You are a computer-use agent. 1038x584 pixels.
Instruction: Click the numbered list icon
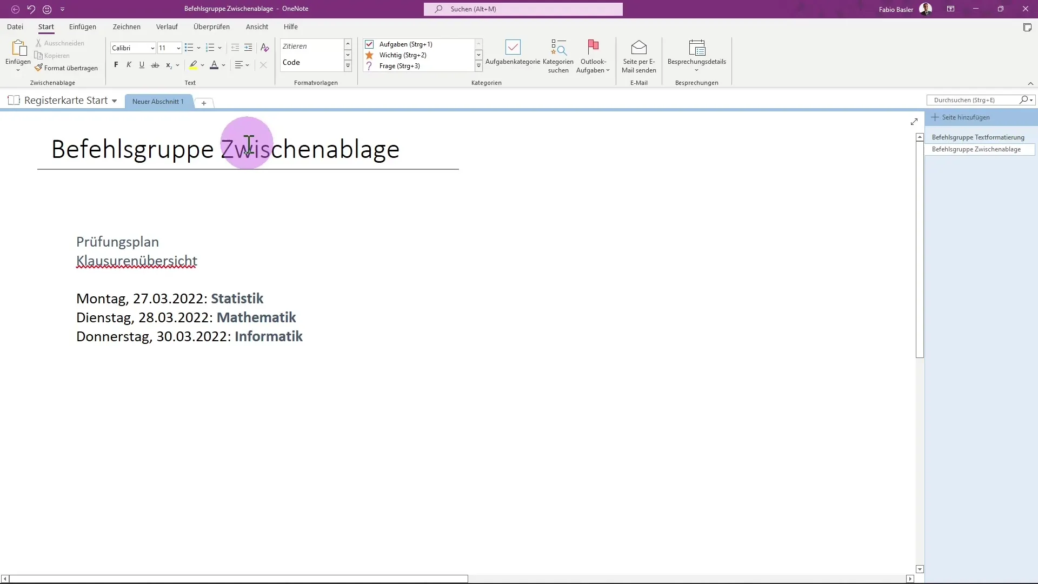click(210, 48)
